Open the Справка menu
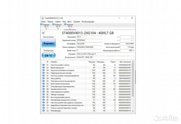 (x=76, y=22)
